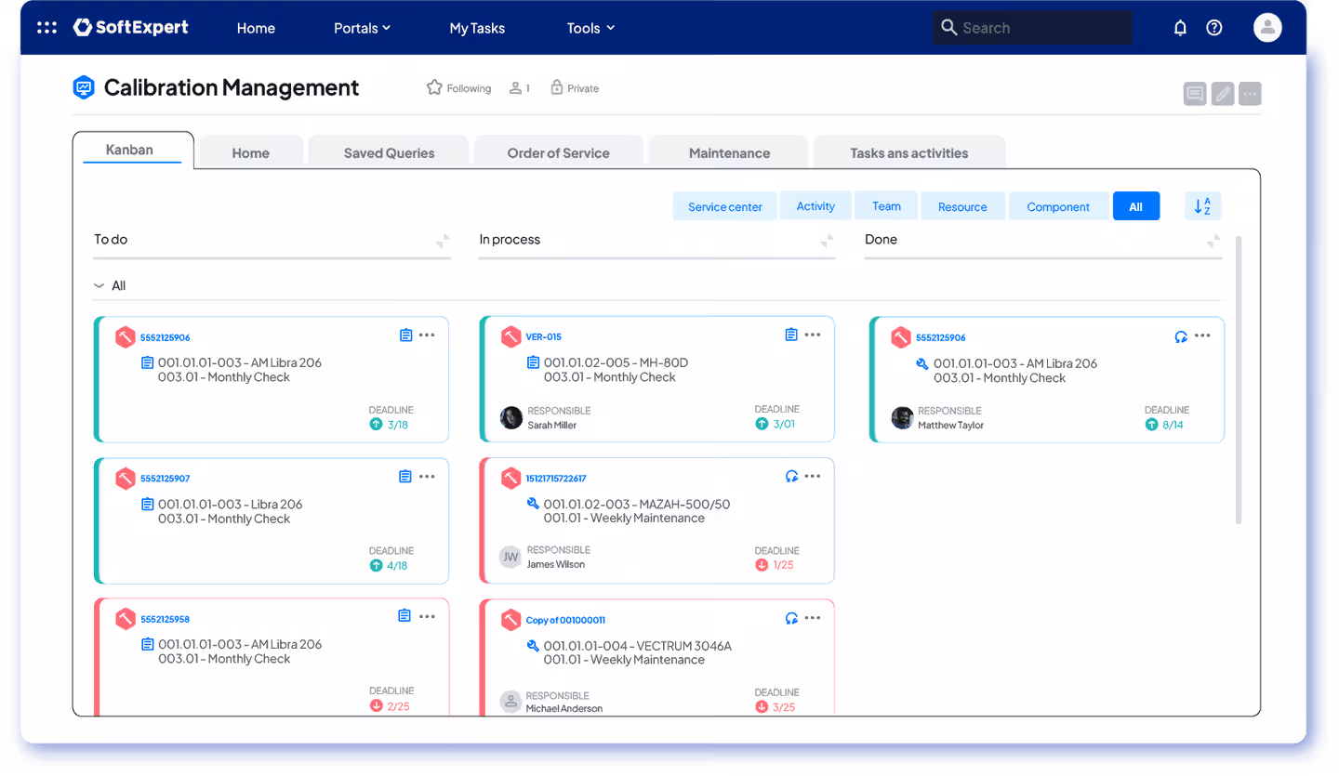Click the edit pencil icon
The image size is (1339, 776).
coord(1223,93)
